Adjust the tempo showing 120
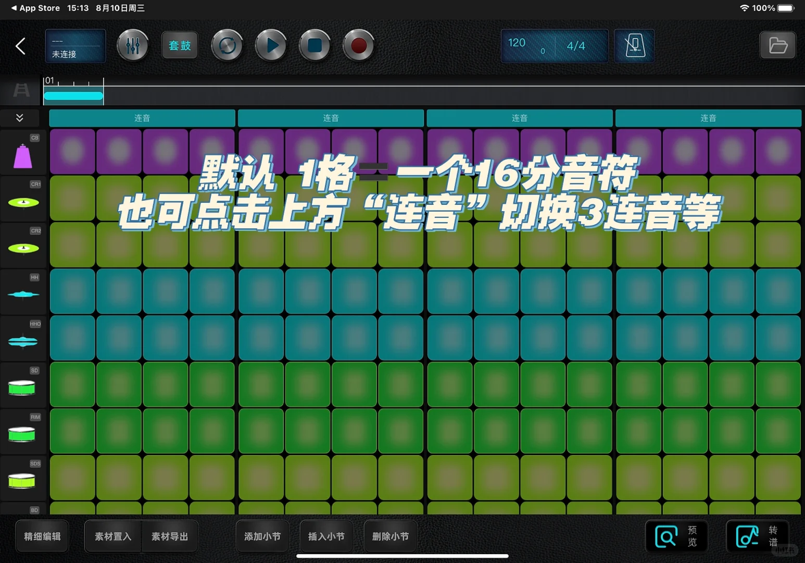The width and height of the screenshot is (805, 563). tap(517, 44)
